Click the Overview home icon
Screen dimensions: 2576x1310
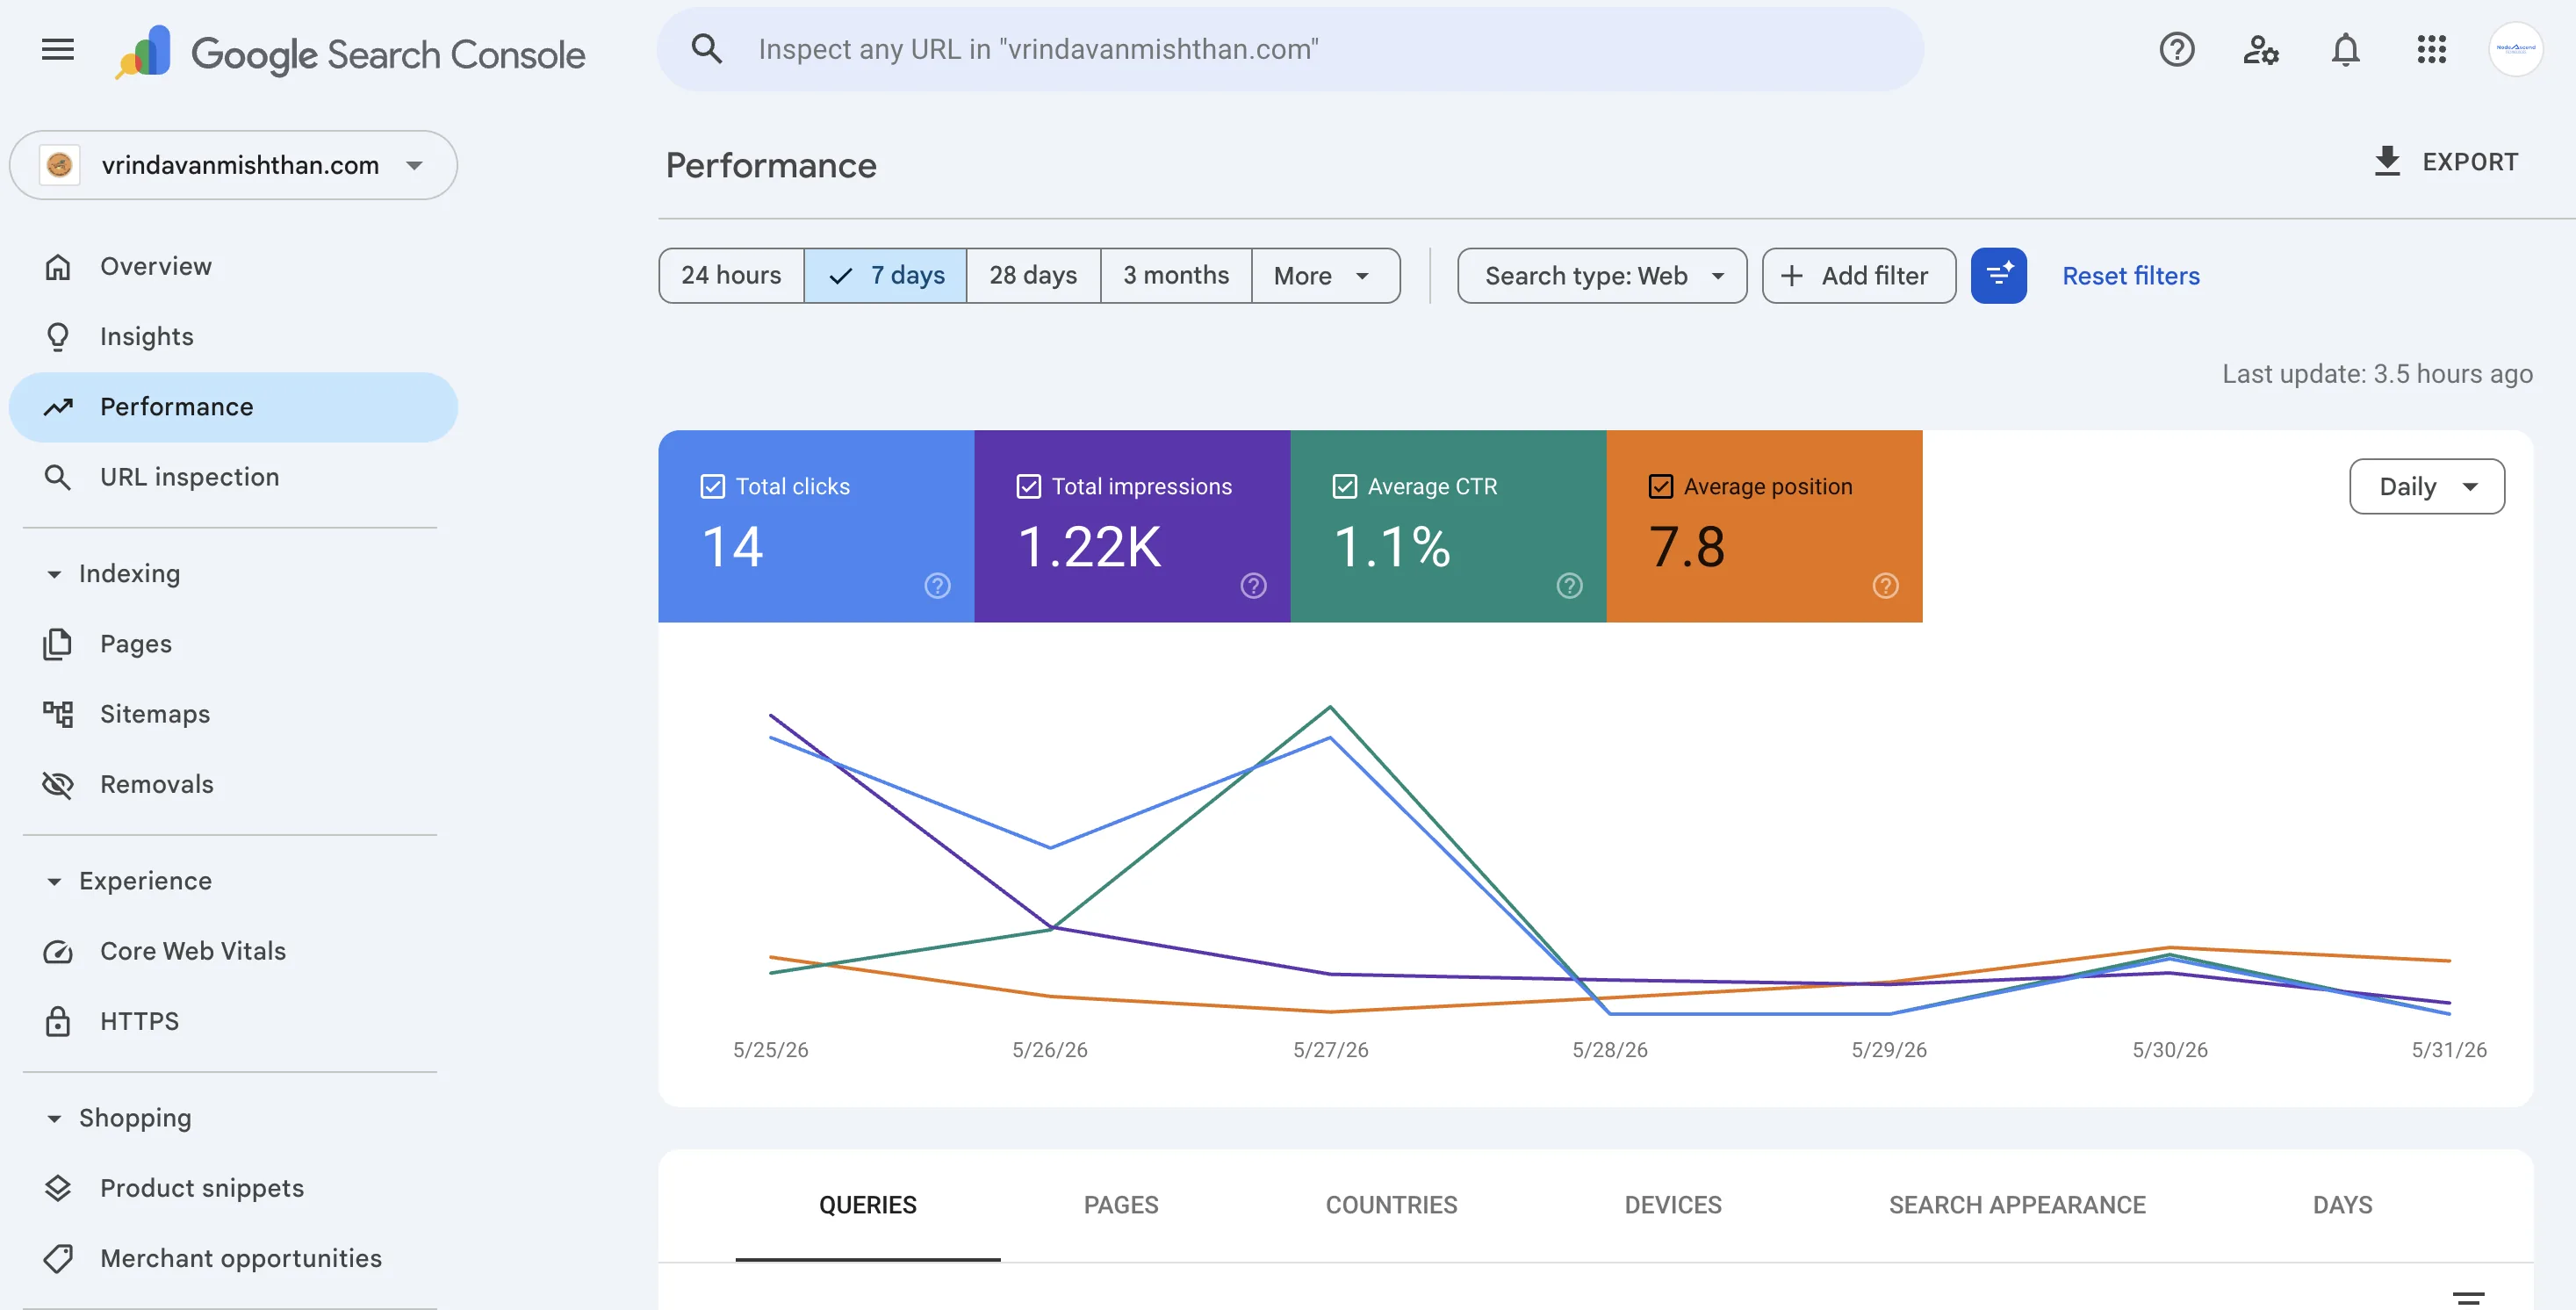click(58, 267)
